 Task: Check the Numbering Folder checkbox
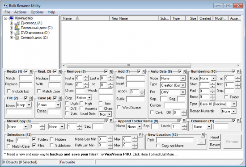pyautogui.click(x=226, y=97)
